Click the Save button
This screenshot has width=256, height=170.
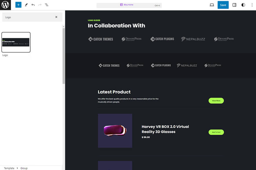(x=223, y=5)
